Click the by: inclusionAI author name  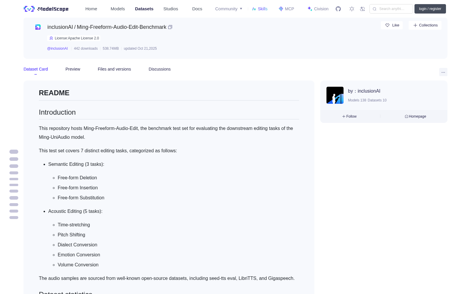point(364,91)
